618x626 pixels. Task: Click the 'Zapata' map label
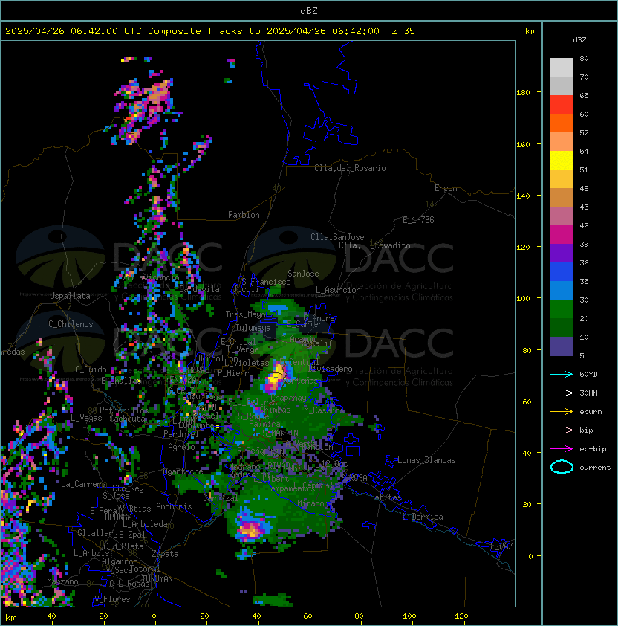165,554
